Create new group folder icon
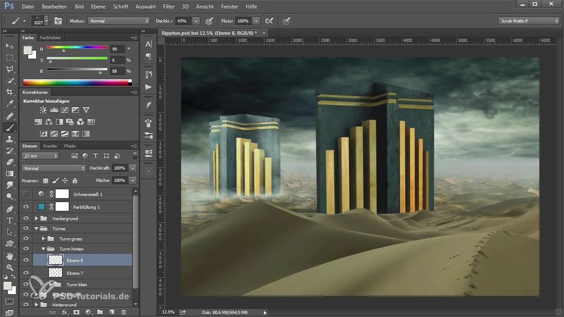Screen dimensions: 564x317 [100, 312]
